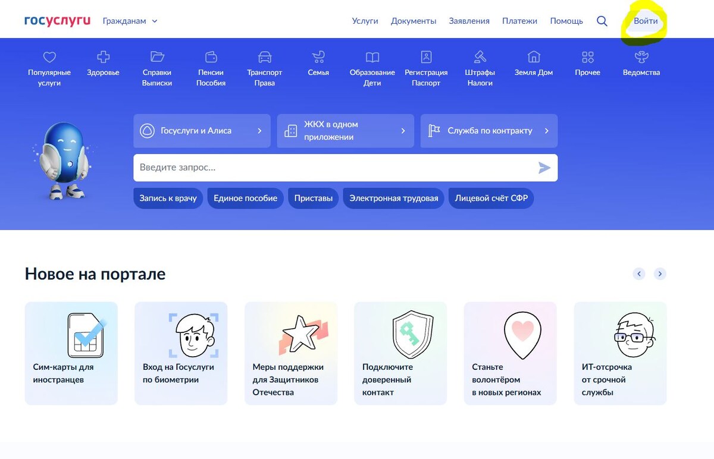Select the Лицевой счёт СФР quick query

(x=491, y=198)
